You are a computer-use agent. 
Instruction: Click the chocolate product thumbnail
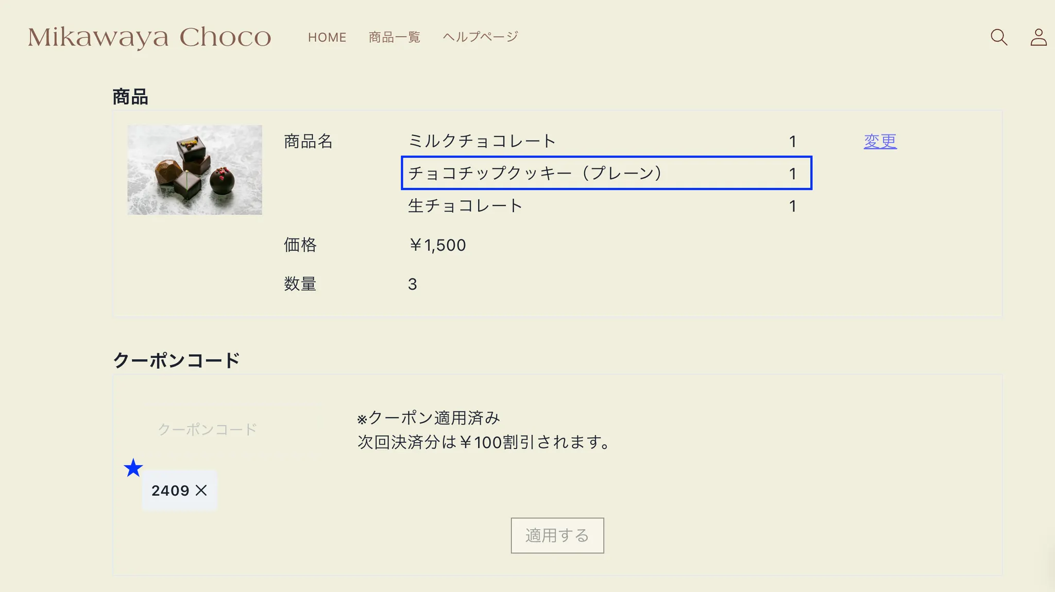tap(195, 170)
